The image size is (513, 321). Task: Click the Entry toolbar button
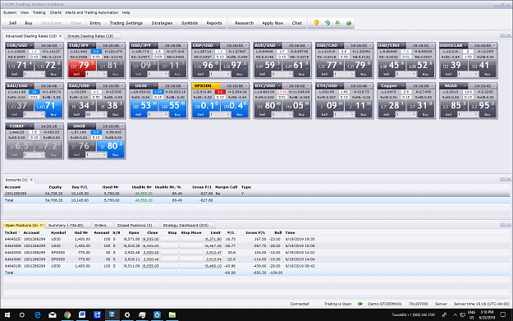click(95, 23)
